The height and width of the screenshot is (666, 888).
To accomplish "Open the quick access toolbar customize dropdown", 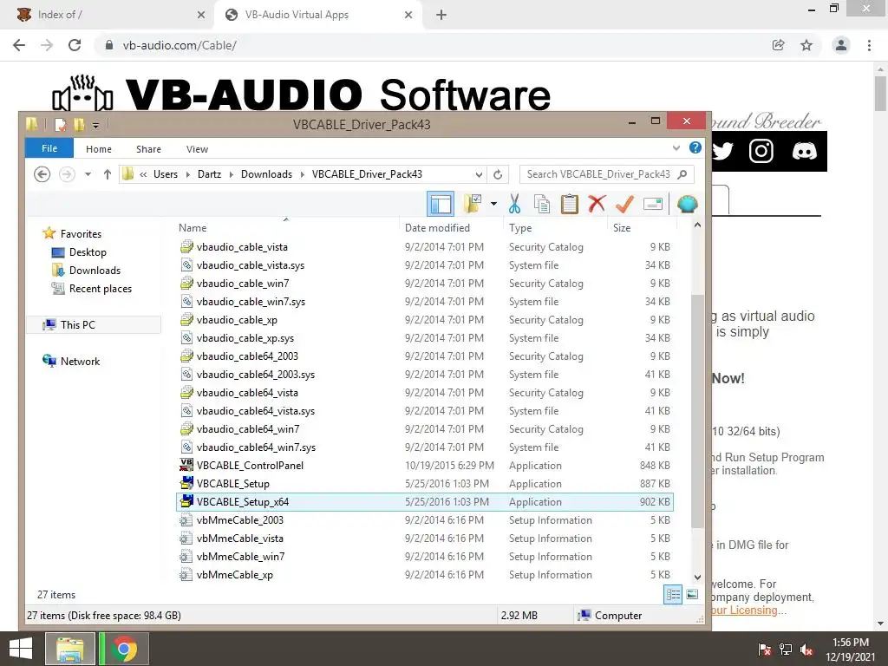I will (95, 125).
